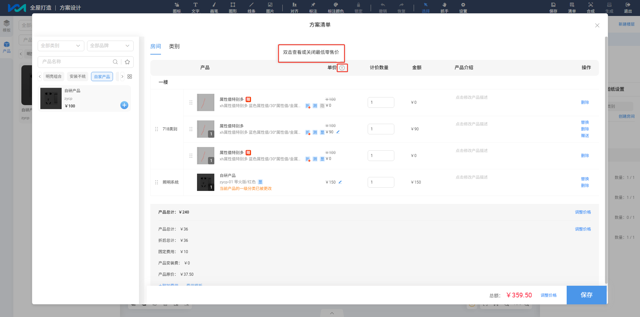The height and width of the screenshot is (317, 640).
Task: Click 调整价格 next to the total amount
Action: click(x=549, y=295)
